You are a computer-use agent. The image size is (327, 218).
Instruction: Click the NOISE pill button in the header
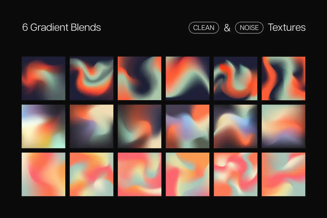click(x=249, y=28)
